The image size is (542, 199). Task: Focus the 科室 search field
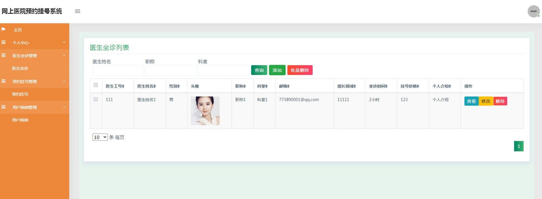pos(223,70)
